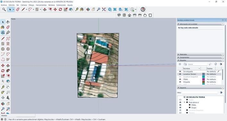Open the user account profile icon
Viewport: 227px width, 121px height.
click(x=132, y=9)
